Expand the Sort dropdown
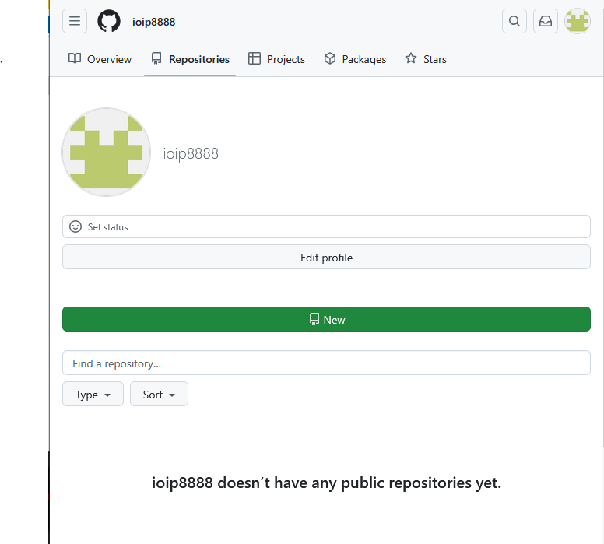Image resolution: width=604 pixels, height=544 pixels. [x=159, y=395]
